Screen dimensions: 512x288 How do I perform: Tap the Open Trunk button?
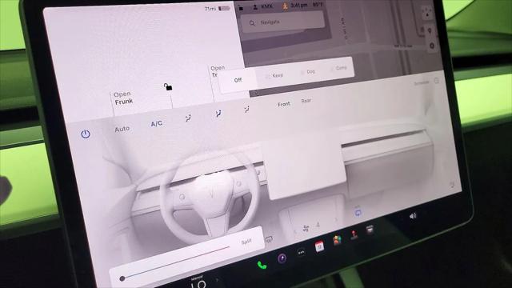click(218, 71)
